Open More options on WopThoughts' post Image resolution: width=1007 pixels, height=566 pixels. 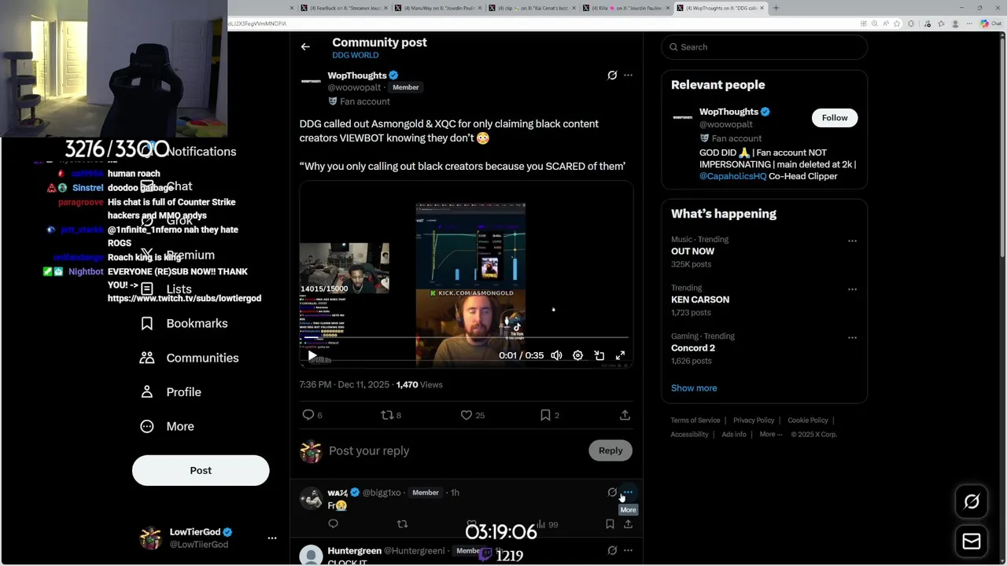[628, 75]
